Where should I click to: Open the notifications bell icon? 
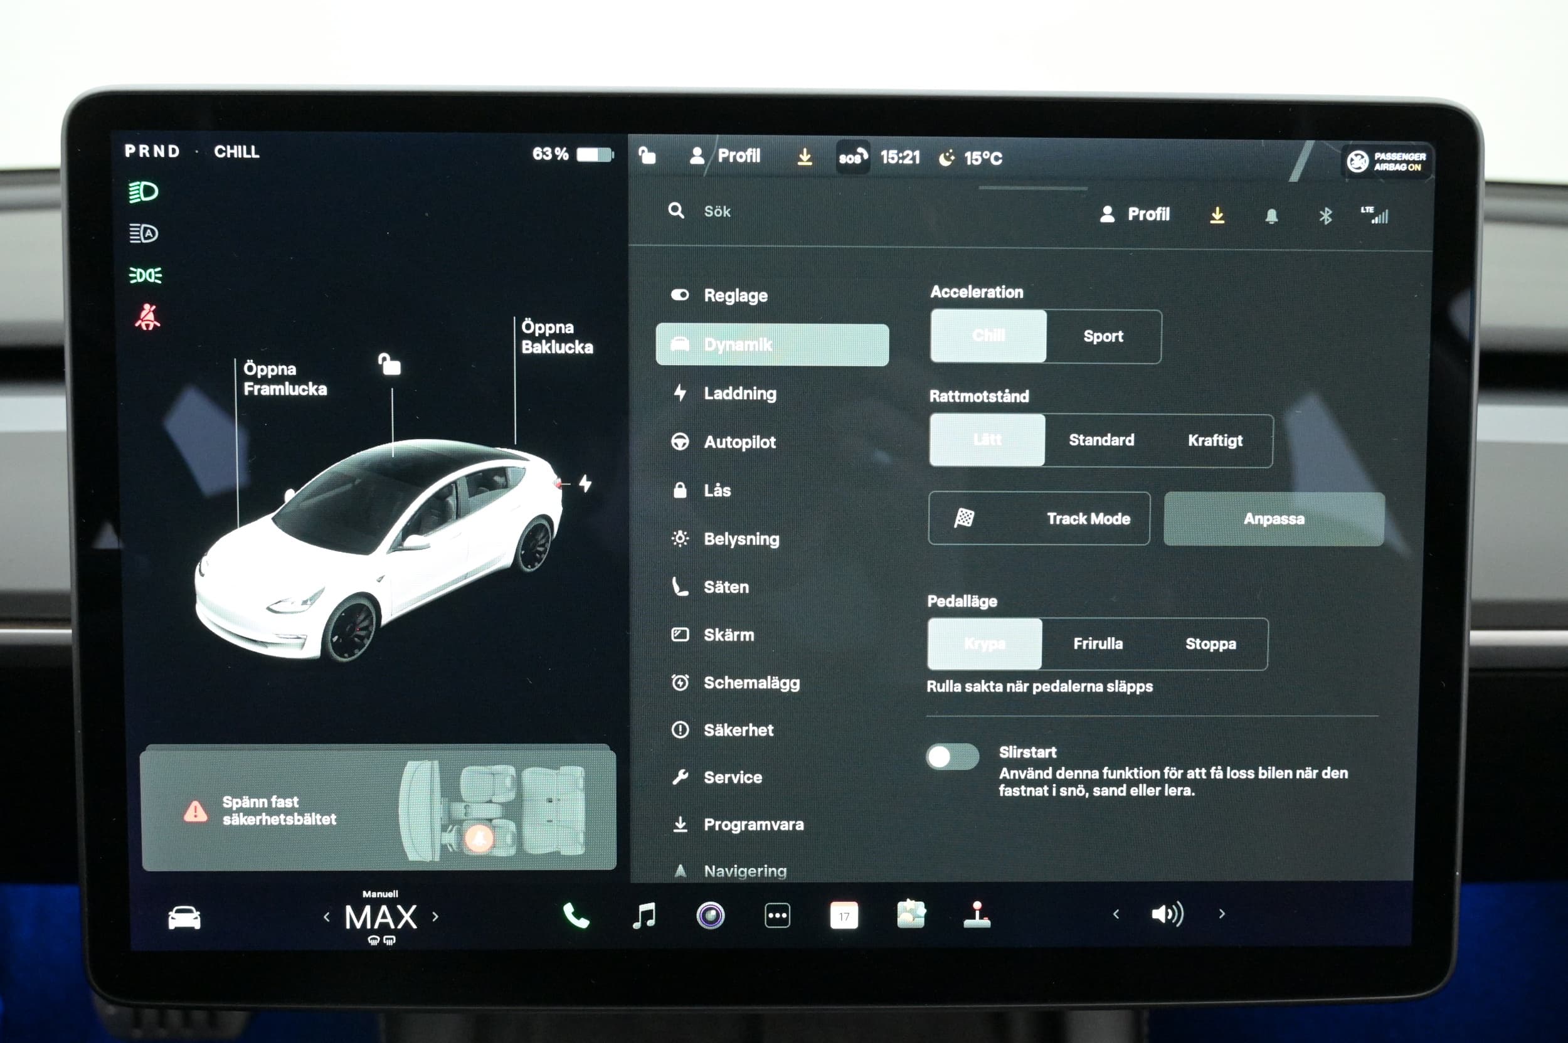1271,216
